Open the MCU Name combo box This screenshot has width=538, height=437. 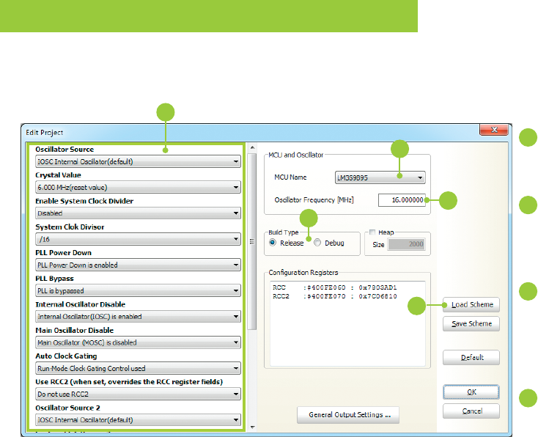380,178
